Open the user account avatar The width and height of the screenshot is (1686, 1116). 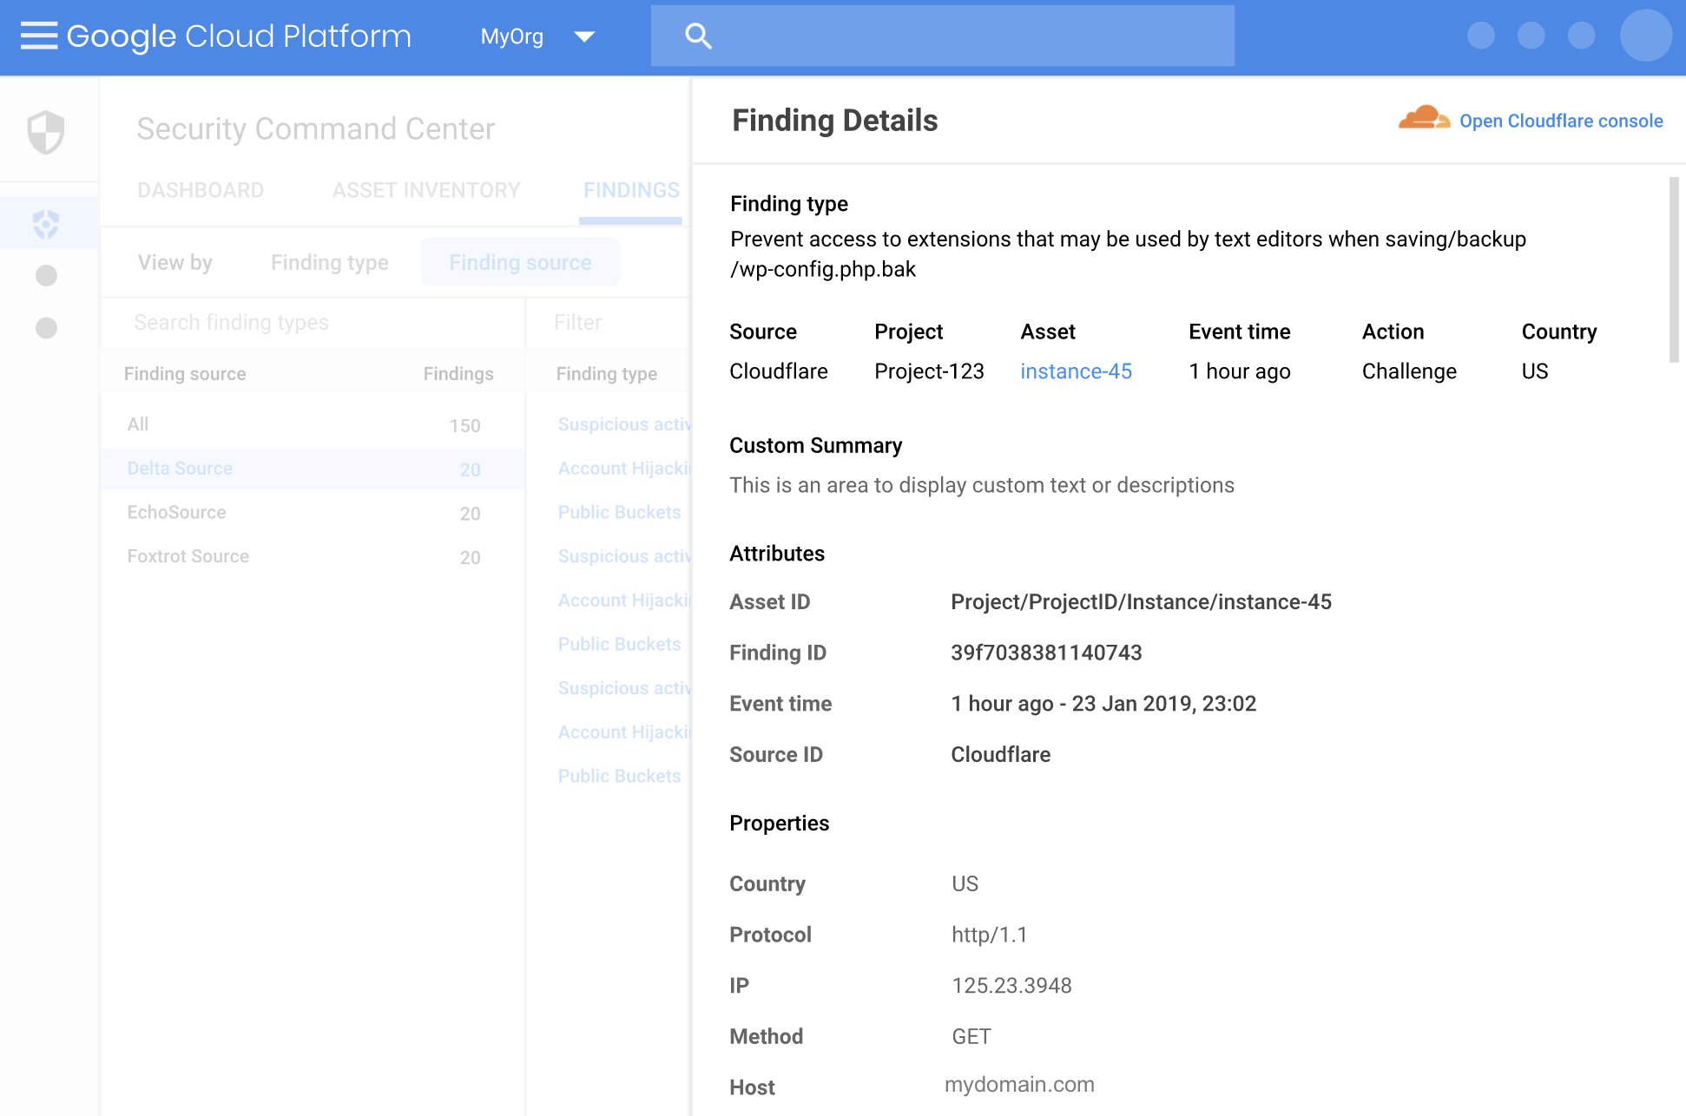(1645, 36)
